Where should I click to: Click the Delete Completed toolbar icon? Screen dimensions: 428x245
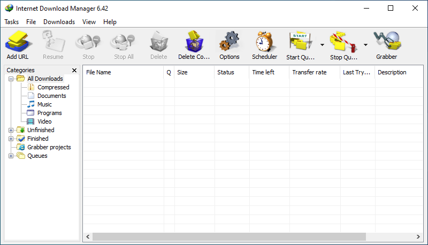194,42
